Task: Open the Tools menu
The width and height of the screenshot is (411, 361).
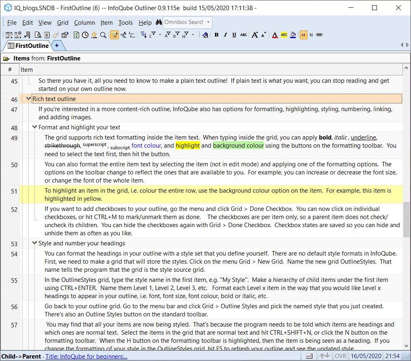Action: click(x=125, y=23)
